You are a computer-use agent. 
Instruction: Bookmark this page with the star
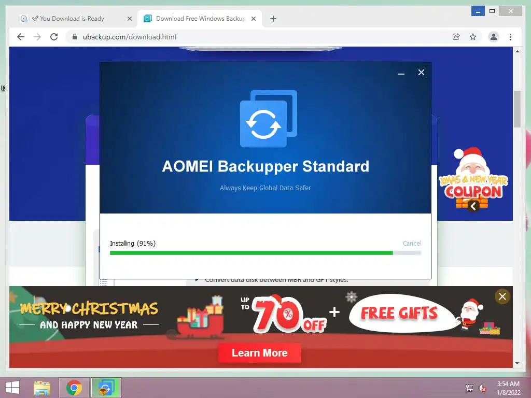pos(473,37)
